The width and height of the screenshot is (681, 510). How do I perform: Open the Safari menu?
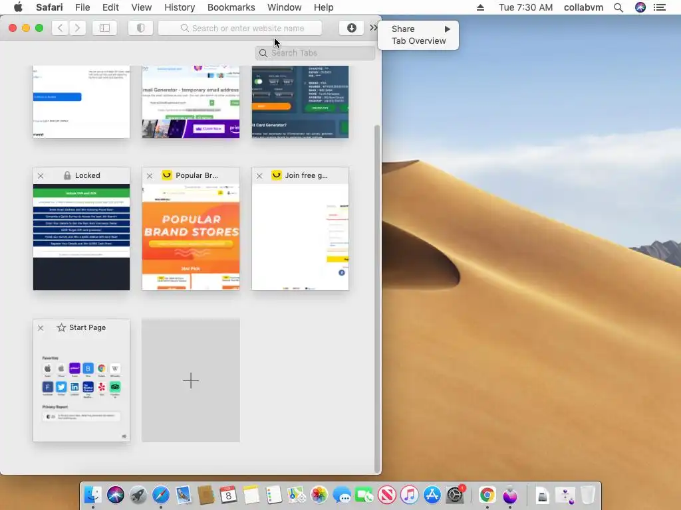click(x=49, y=7)
